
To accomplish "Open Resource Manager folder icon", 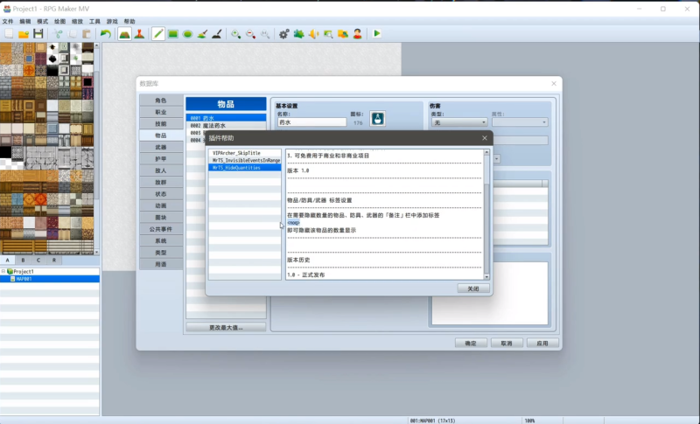I will [343, 34].
